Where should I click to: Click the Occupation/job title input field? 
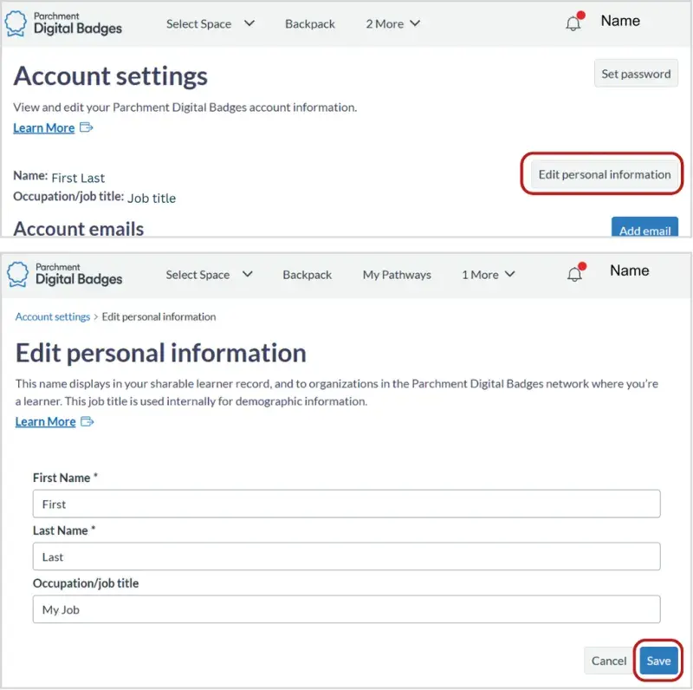[346, 609]
